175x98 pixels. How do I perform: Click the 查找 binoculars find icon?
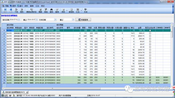coord(51,10)
